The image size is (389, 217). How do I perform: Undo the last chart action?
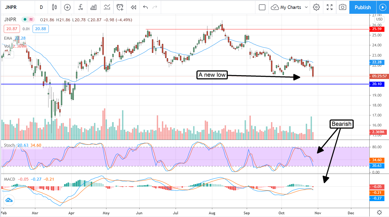[x=145, y=7]
